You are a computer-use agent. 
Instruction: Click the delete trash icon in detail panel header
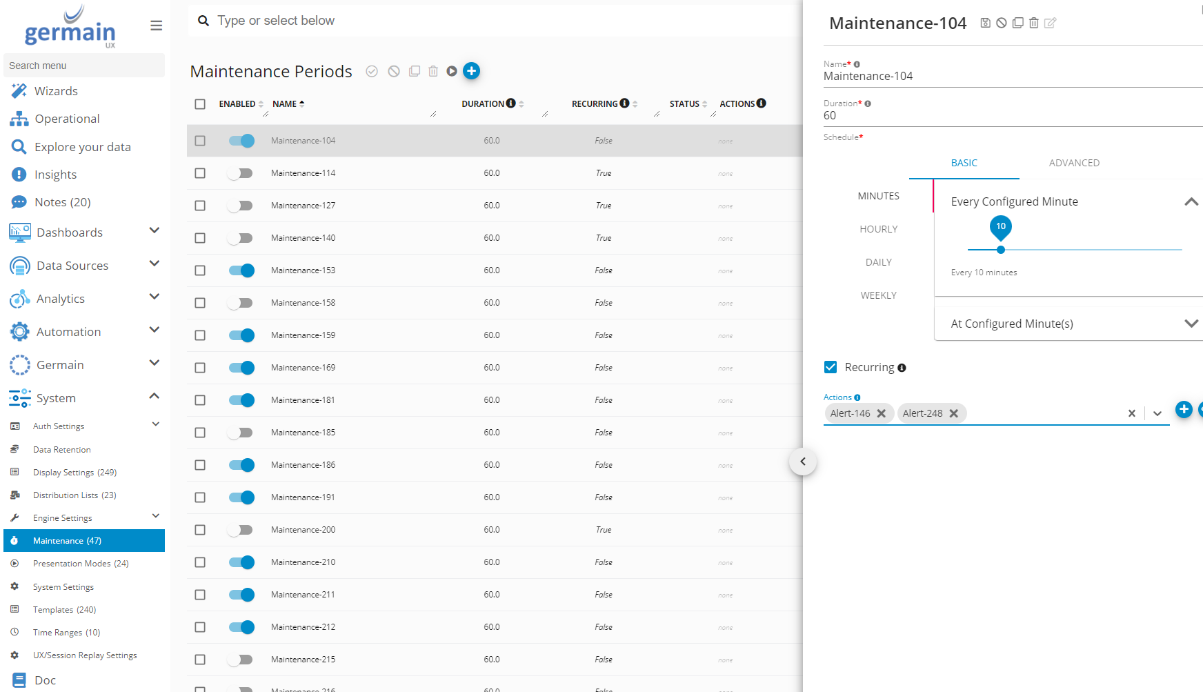pyautogui.click(x=1033, y=23)
